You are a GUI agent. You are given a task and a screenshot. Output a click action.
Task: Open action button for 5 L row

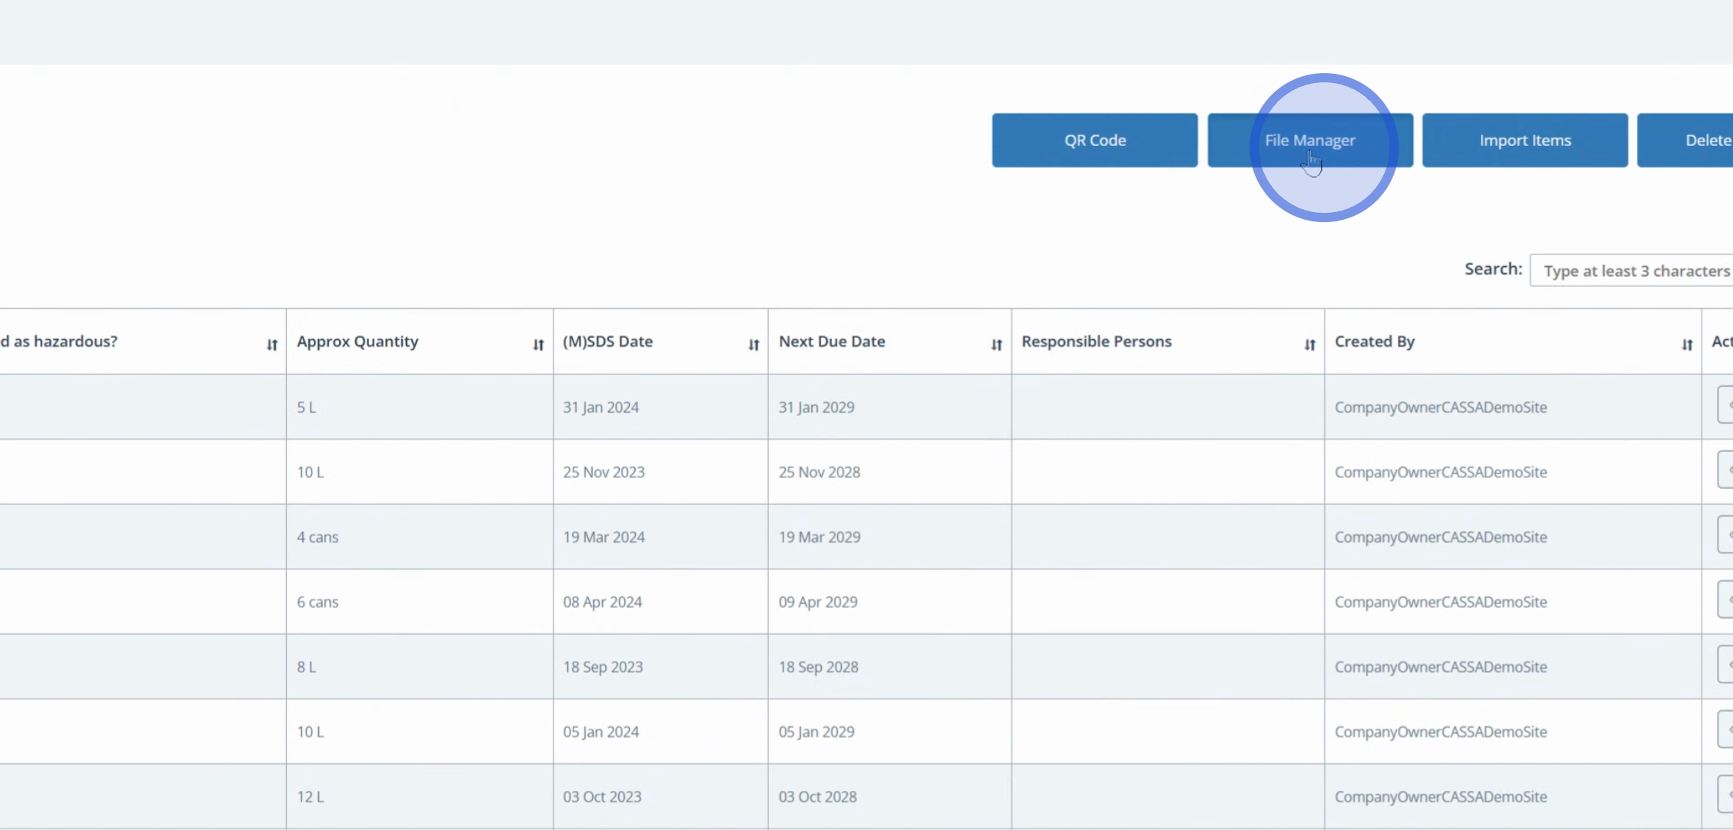click(x=1725, y=406)
